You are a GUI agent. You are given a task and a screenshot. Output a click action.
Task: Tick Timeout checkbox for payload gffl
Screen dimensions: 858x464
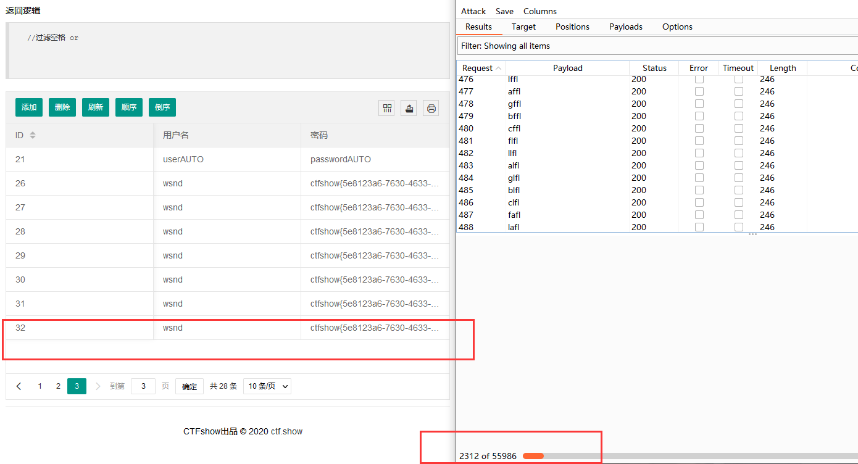738,104
